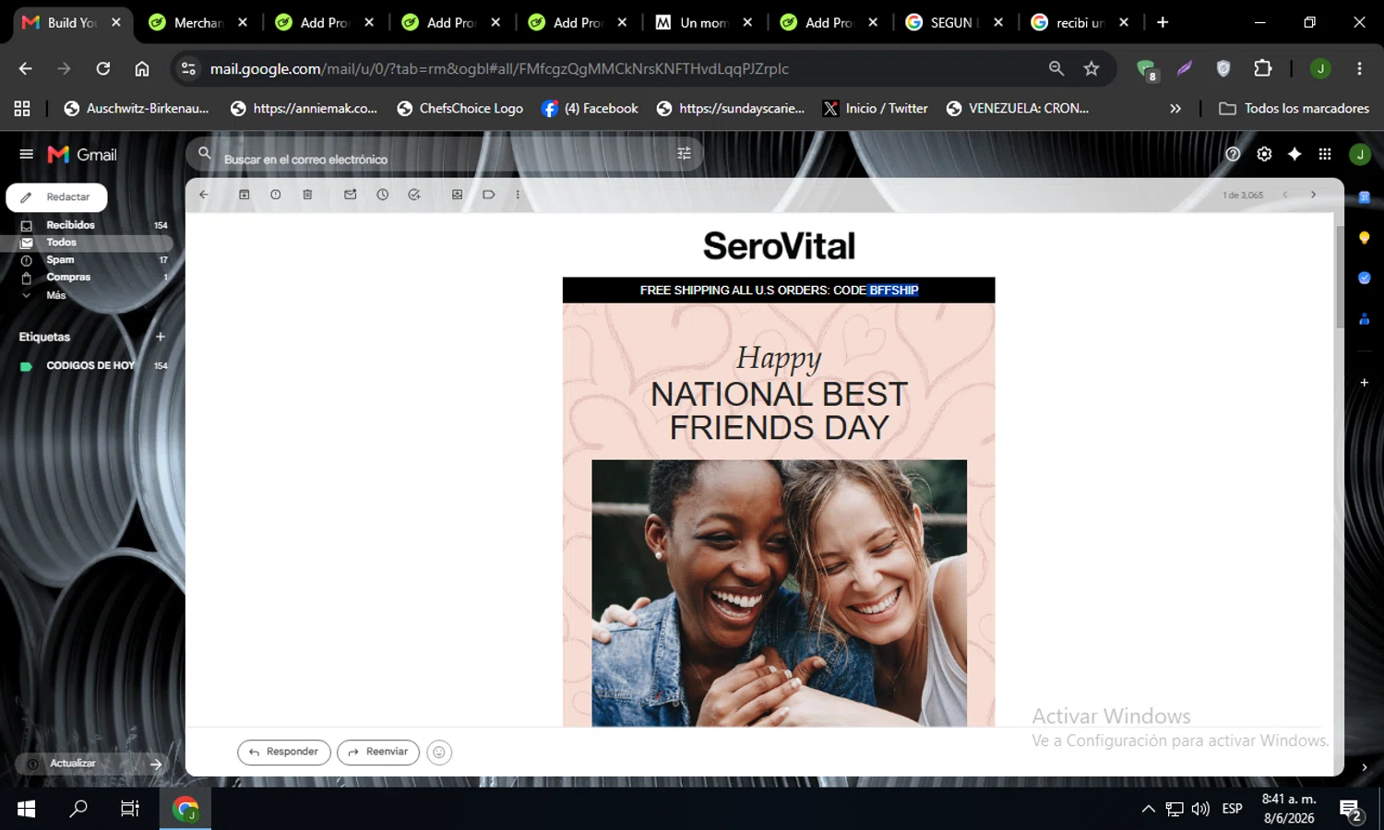This screenshot has width=1384, height=830.
Task: Move this email to another folder
Action: point(457,195)
